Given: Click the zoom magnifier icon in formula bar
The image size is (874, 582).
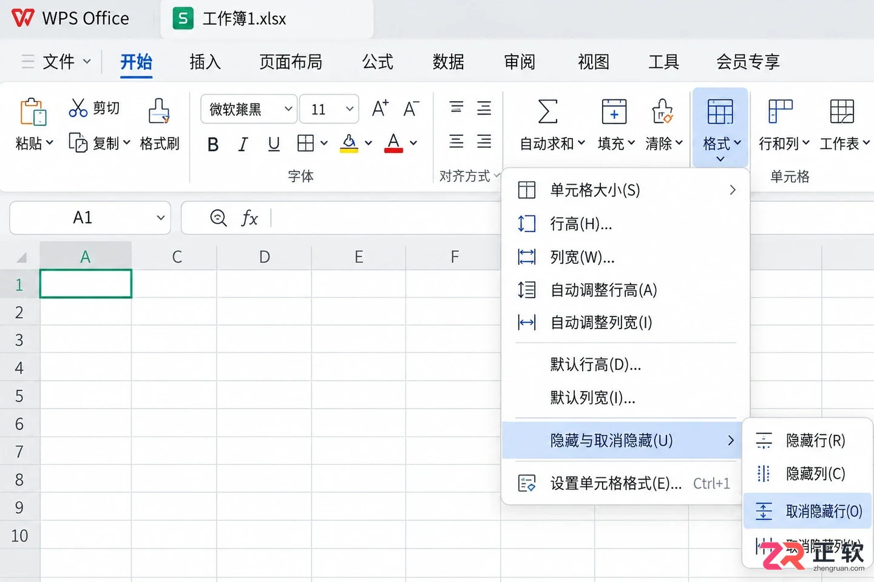Looking at the screenshot, I should [218, 218].
